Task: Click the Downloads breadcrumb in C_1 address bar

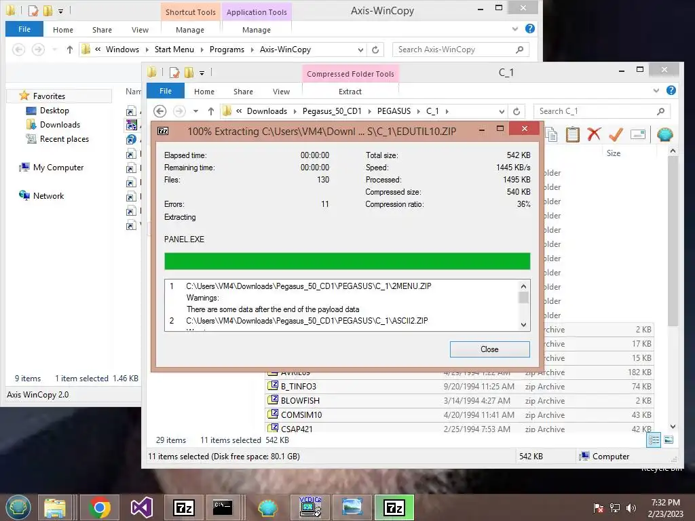Action: (267, 111)
